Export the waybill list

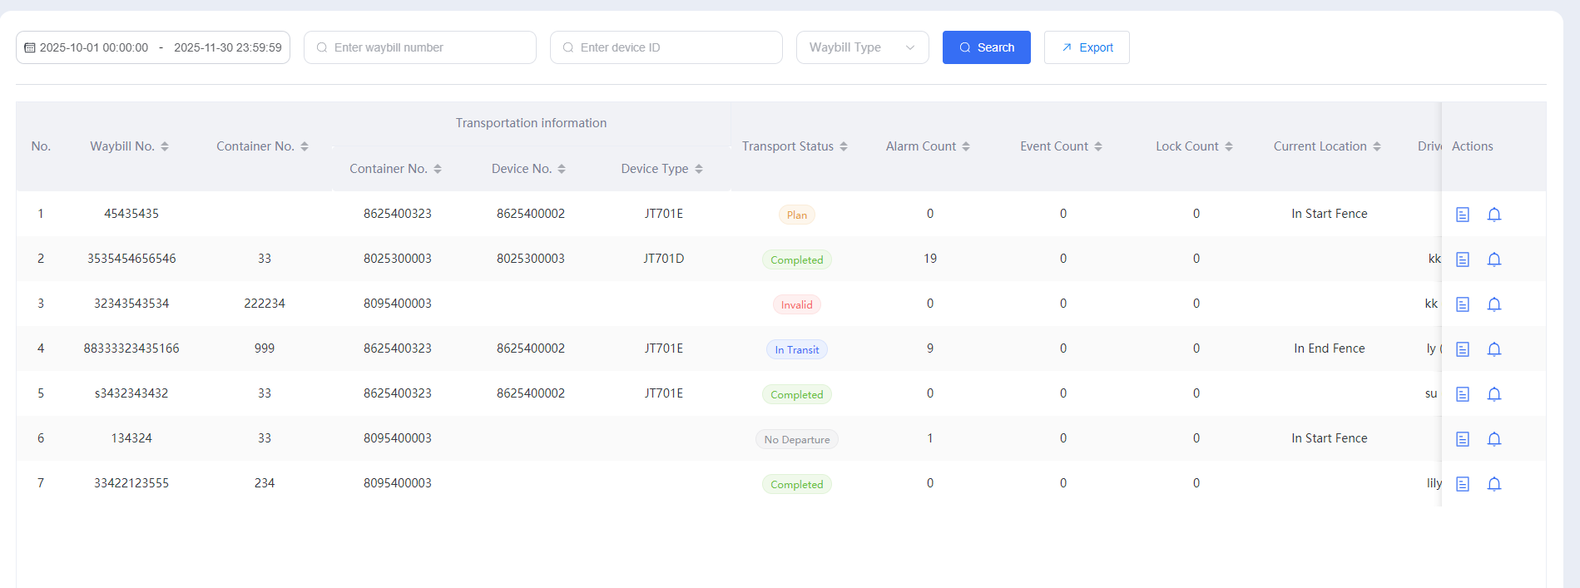coord(1087,47)
